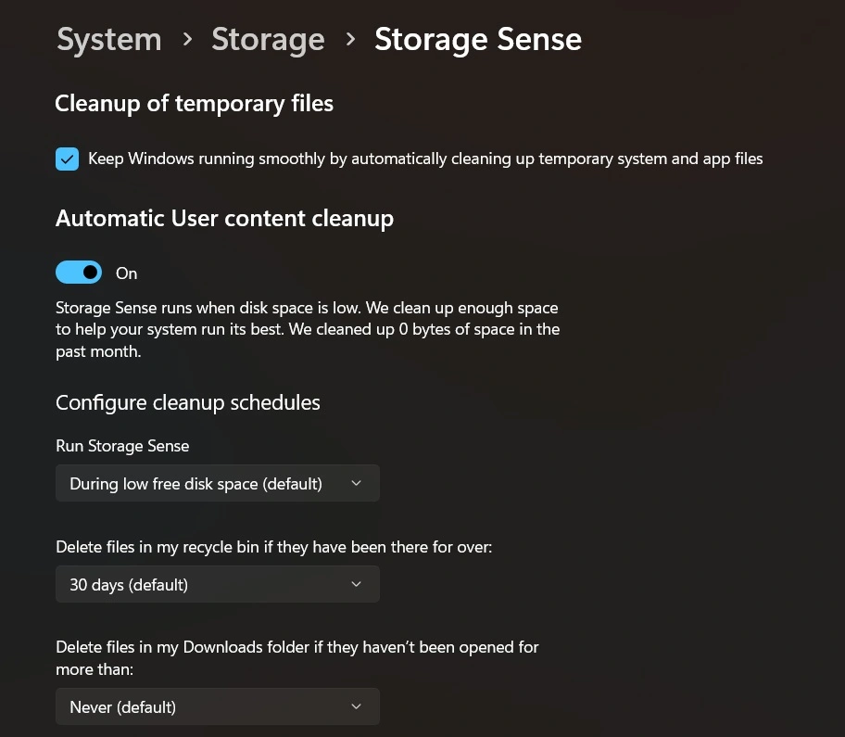Click the first breadcrumb arrow separator
The image size is (845, 737).
pyautogui.click(x=186, y=41)
